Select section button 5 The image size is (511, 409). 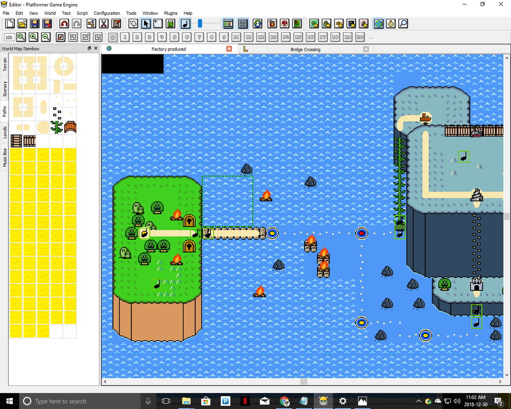(174, 37)
